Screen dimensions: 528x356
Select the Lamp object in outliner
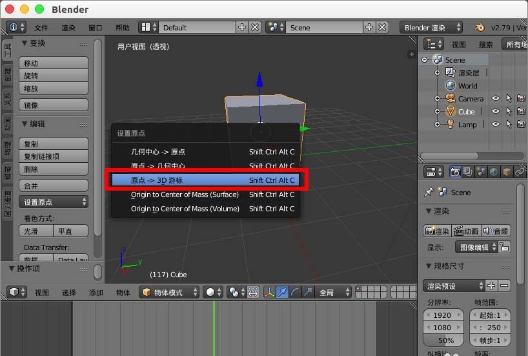coord(467,125)
